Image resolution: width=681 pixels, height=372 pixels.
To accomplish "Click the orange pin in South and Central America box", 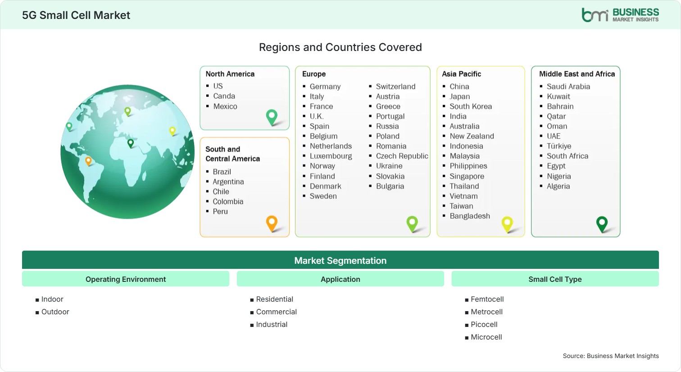I will [272, 224].
